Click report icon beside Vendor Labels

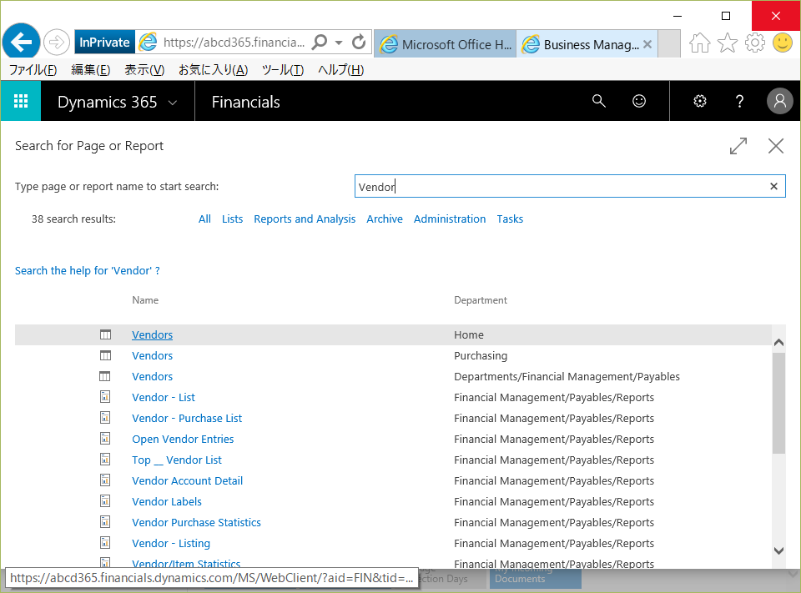[x=105, y=501]
